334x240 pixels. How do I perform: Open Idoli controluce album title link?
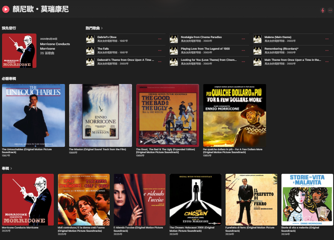click(81, 229)
